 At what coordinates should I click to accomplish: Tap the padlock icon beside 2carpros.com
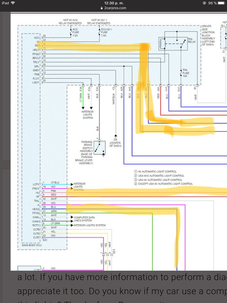pos(102,8)
